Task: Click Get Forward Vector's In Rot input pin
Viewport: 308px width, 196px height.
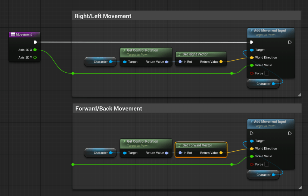Action: [180, 153]
